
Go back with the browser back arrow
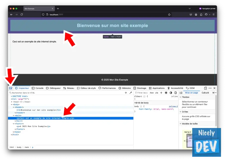[11, 14]
